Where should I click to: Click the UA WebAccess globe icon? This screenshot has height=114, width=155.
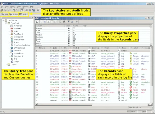[x=12, y=48]
